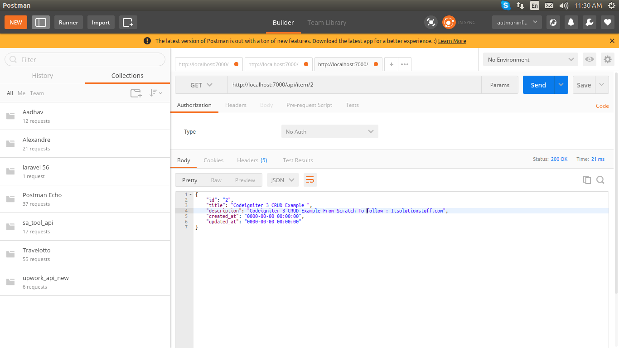Image resolution: width=619 pixels, height=348 pixels.
Task: Toggle the sidebar layout icon
Action: [x=41, y=22]
